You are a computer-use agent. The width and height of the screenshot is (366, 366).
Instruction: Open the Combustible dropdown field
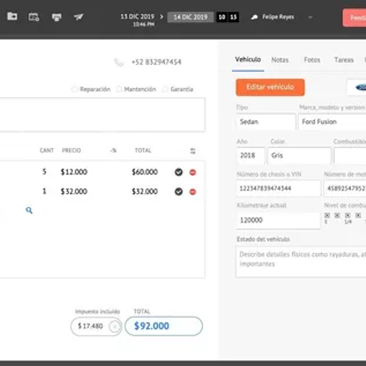coord(350,156)
